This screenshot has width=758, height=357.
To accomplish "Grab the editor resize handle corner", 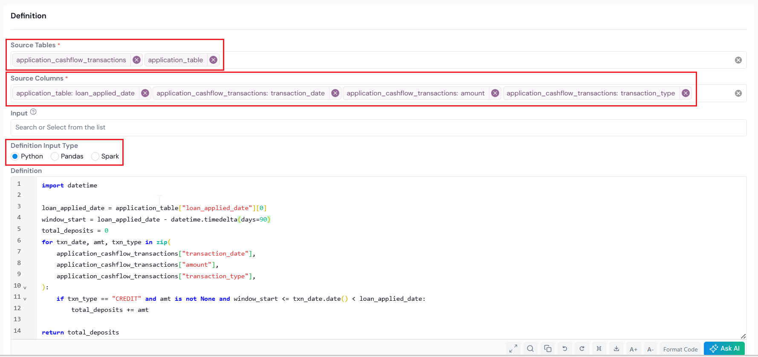I will point(743,336).
